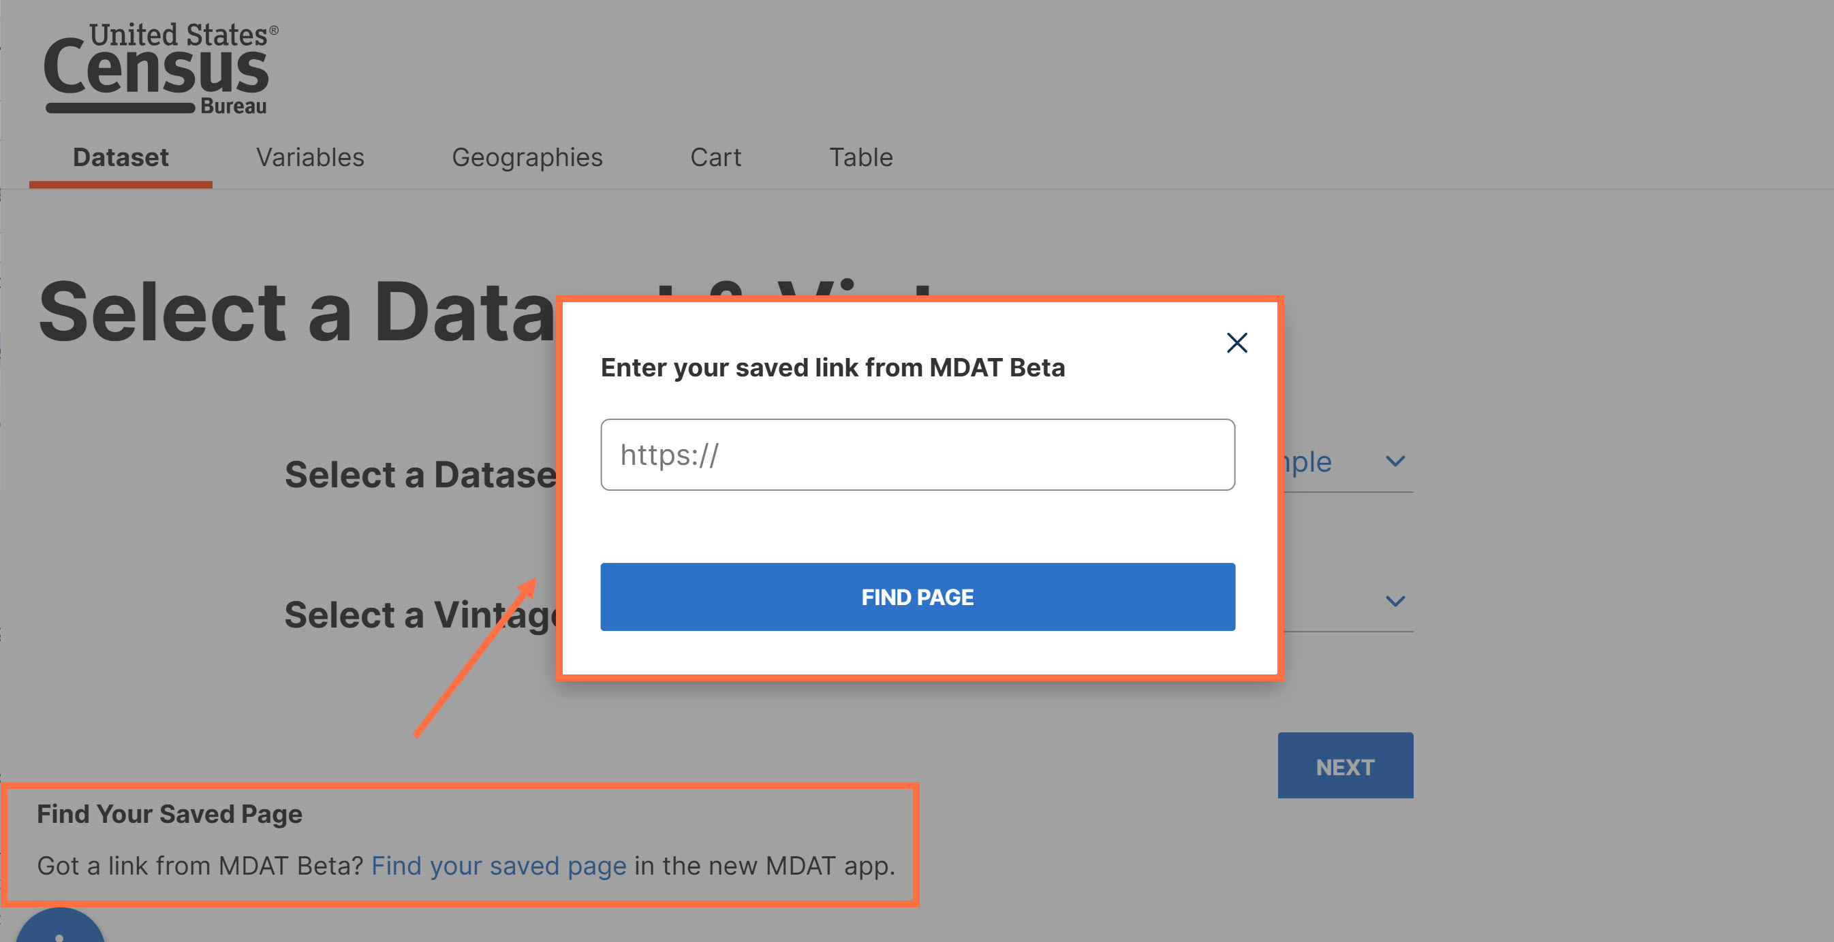This screenshot has height=942, width=1834.
Task: Follow the 'Find your saved page' link
Action: [x=499, y=865]
